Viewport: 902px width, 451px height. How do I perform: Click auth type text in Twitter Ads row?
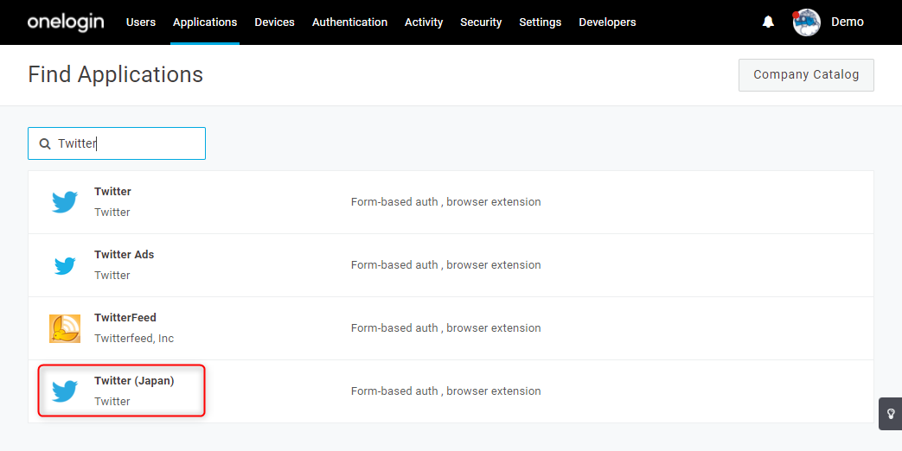(446, 265)
